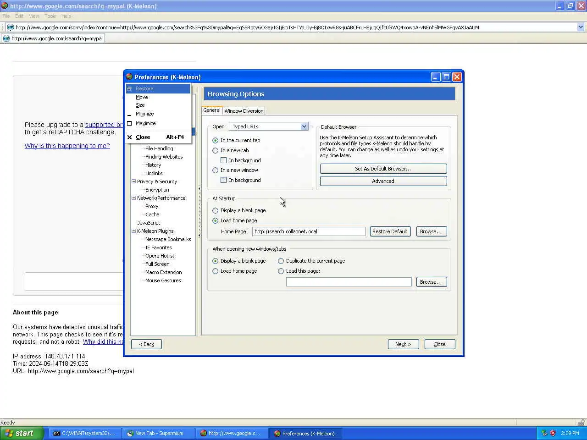
Task: Click the Set As Default Browser button
Action: [383, 169]
